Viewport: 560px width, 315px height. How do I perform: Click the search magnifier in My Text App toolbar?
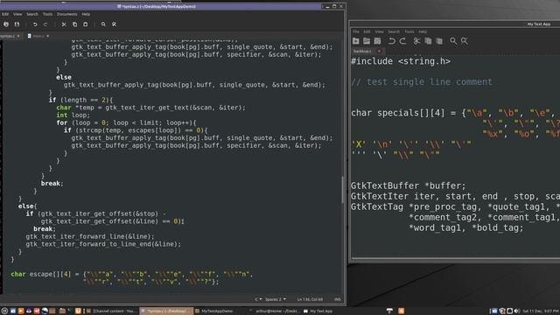pyautogui.click(x=453, y=41)
